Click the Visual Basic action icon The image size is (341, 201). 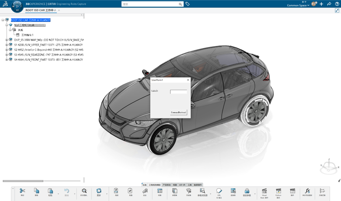point(264,191)
